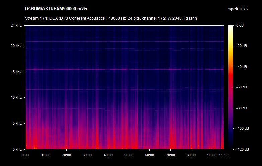The width and height of the screenshot is (262, 166).
Task: Click the bright horizontal line near 15.5 kHz
Action: pos(124,69)
